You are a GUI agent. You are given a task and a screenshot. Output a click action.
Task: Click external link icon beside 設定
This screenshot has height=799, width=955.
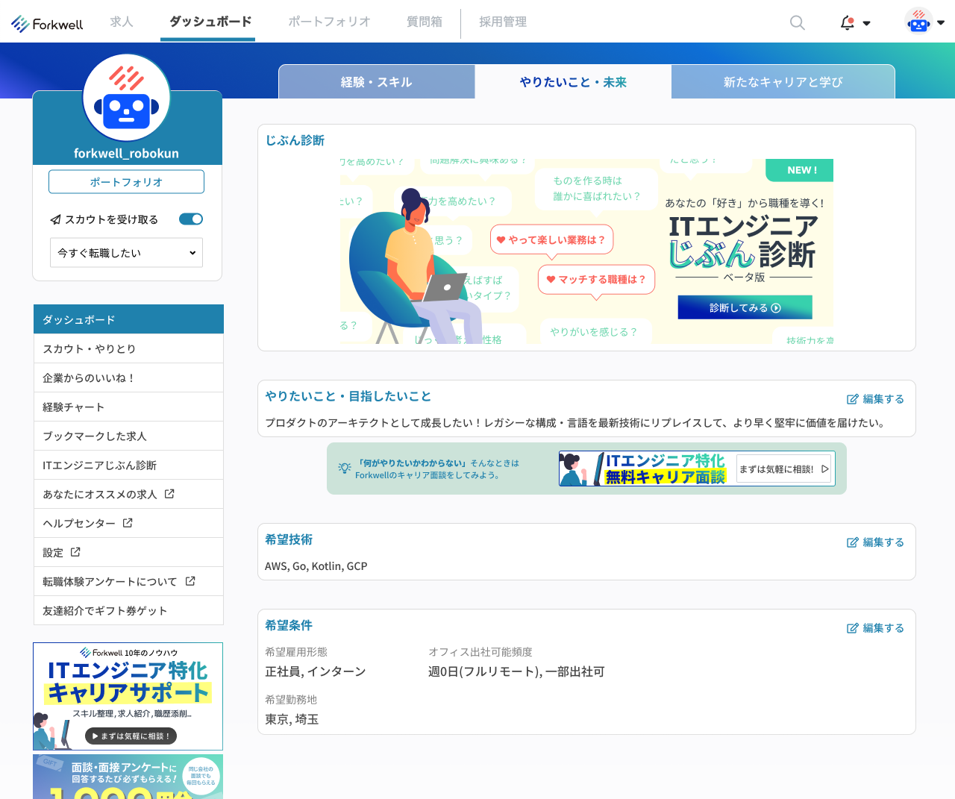point(75,552)
